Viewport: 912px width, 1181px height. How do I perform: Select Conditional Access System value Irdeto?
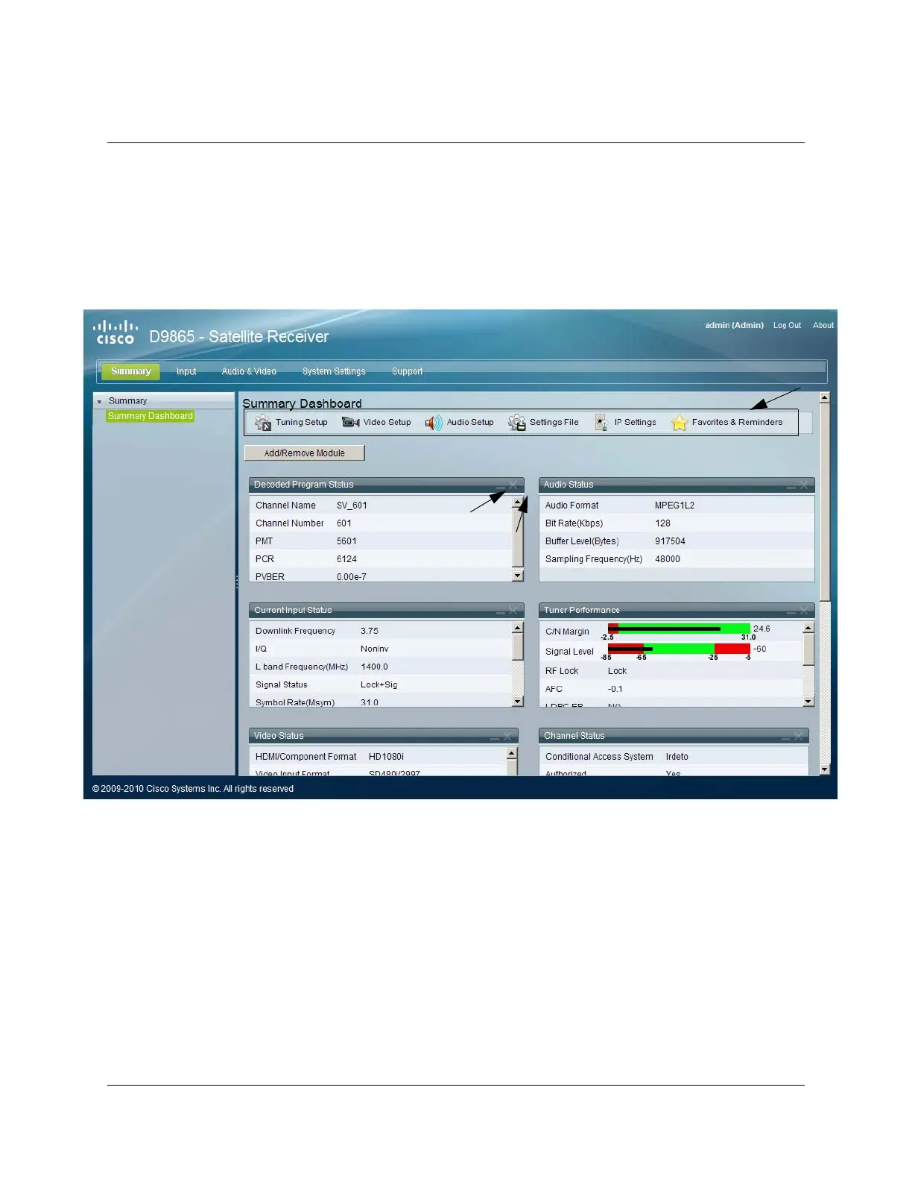coord(677,757)
